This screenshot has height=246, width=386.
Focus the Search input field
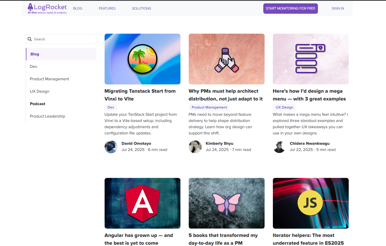click(61, 39)
